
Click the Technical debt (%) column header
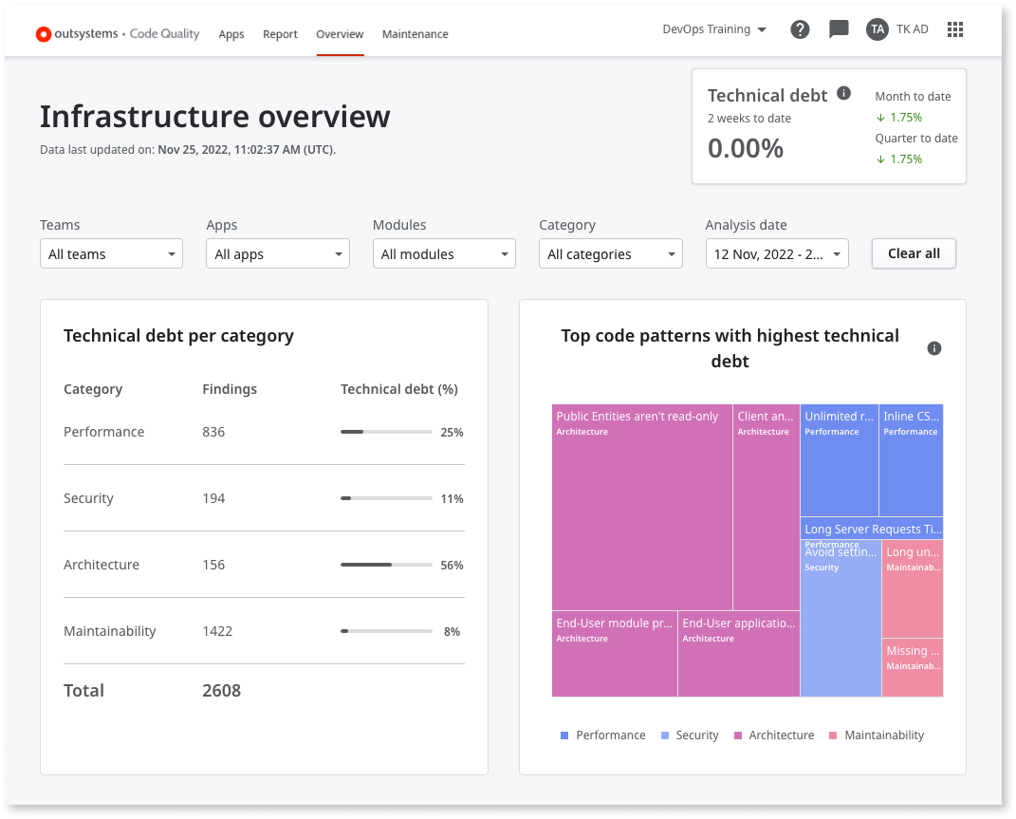click(x=399, y=389)
